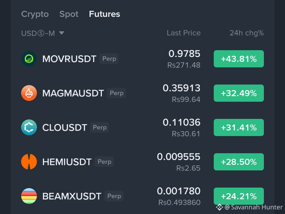This screenshot has height=214, width=285.
Task: Switch to the Crypto tab
Action: [35, 14]
